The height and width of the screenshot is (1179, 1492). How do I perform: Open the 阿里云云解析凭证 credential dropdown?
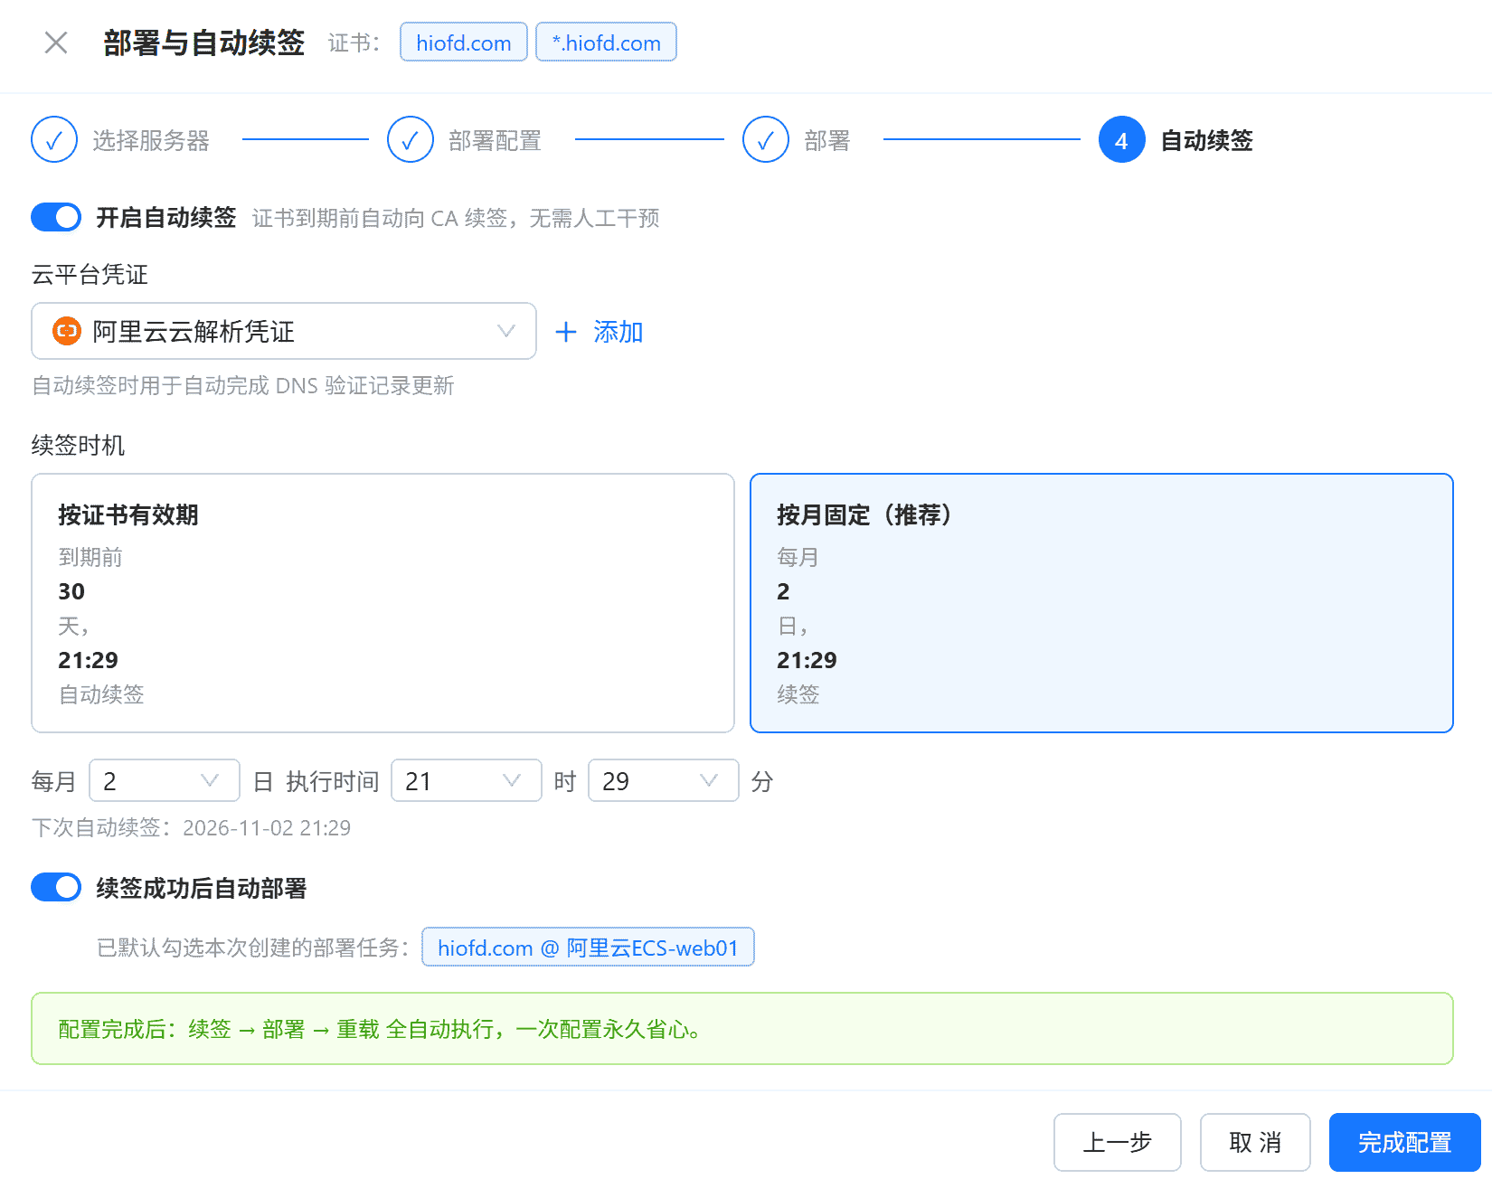point(284,331)
